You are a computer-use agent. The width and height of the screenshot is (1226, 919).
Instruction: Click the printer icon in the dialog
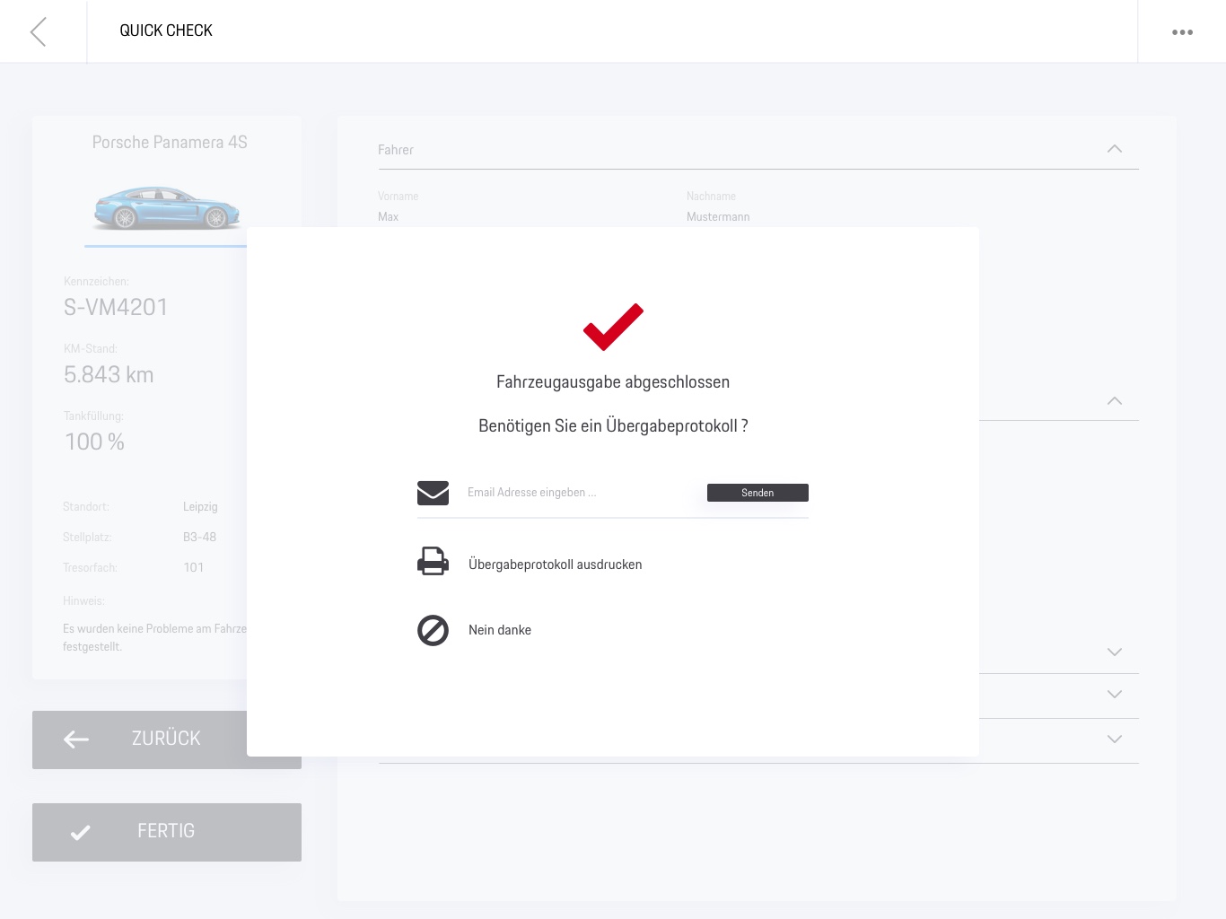[x=433, y=562]
